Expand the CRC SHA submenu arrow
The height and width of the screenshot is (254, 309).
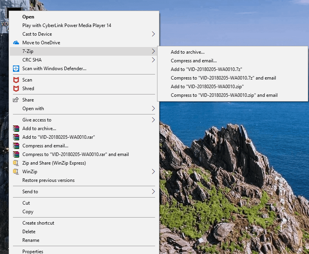[153, 60]
